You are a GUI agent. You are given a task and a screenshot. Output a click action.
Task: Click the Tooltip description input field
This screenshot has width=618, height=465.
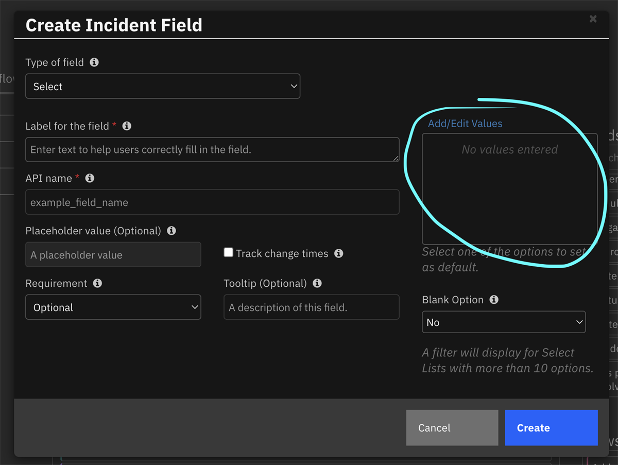coord(311,307)
